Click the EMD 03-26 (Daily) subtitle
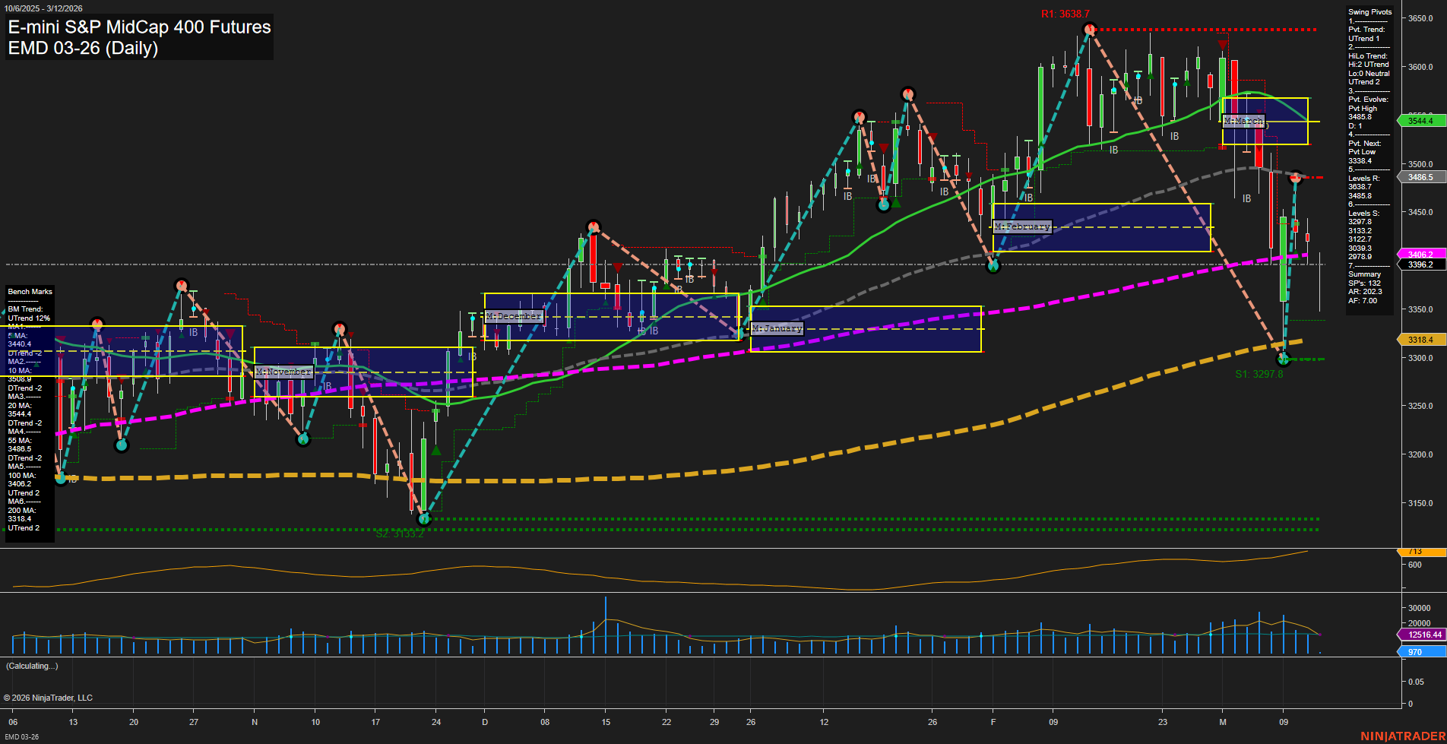Viewport: 1447px width, 744px height. [x=83, y=48]
